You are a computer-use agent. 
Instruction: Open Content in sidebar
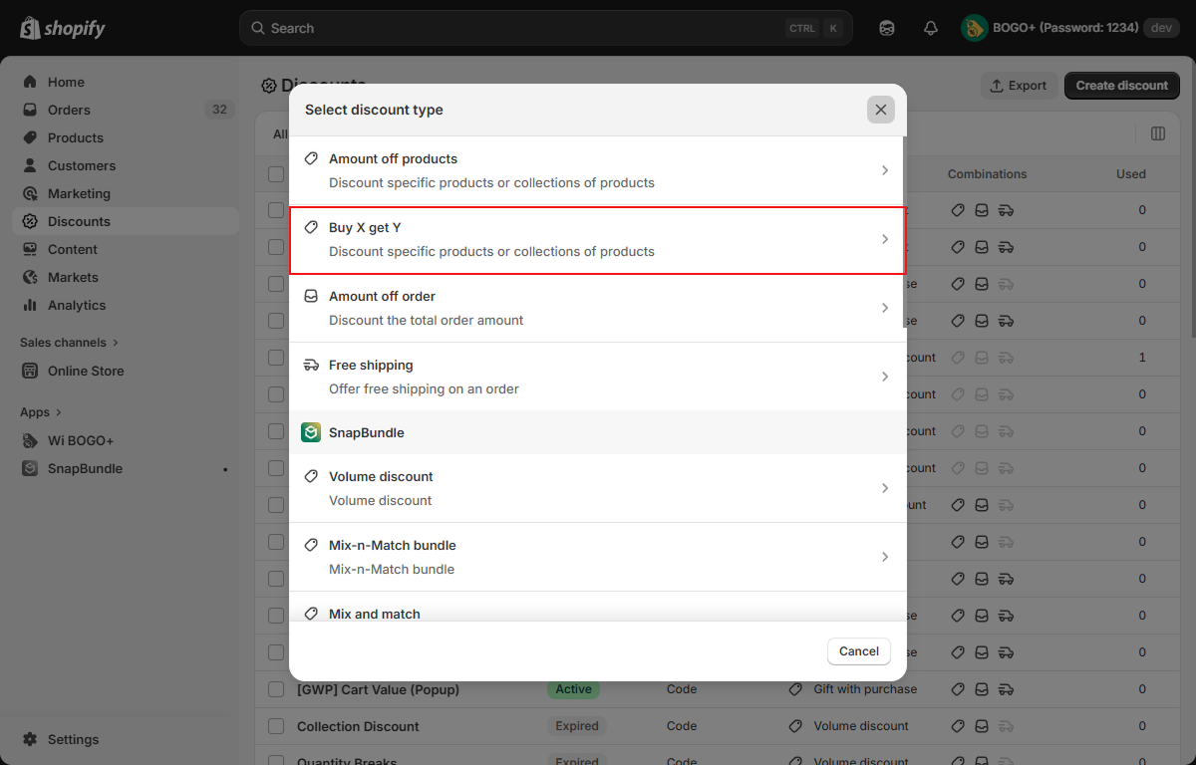click(x=125, y=249)
